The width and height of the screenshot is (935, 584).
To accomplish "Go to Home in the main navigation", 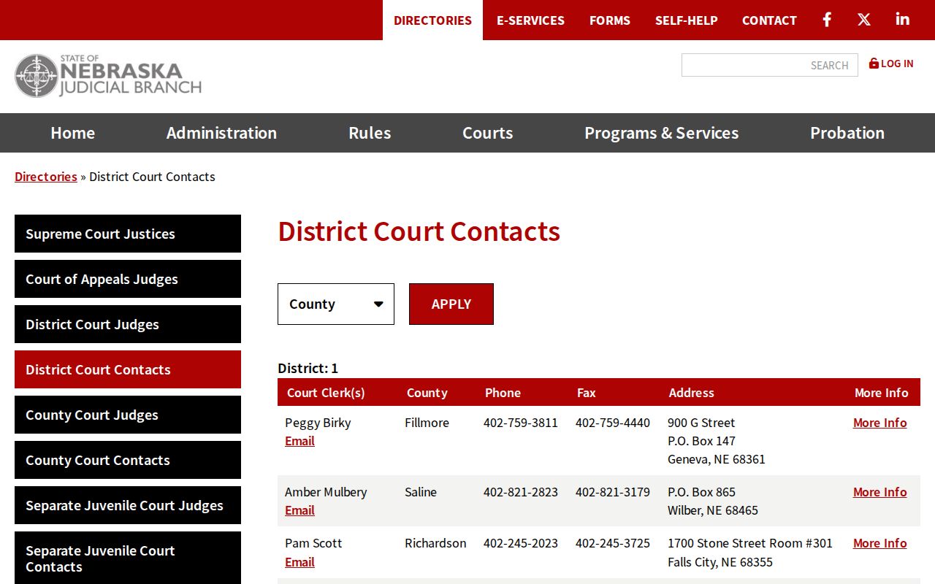I will [72, 133].
